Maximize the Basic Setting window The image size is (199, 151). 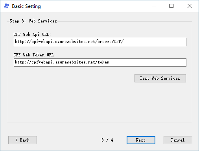171,6
